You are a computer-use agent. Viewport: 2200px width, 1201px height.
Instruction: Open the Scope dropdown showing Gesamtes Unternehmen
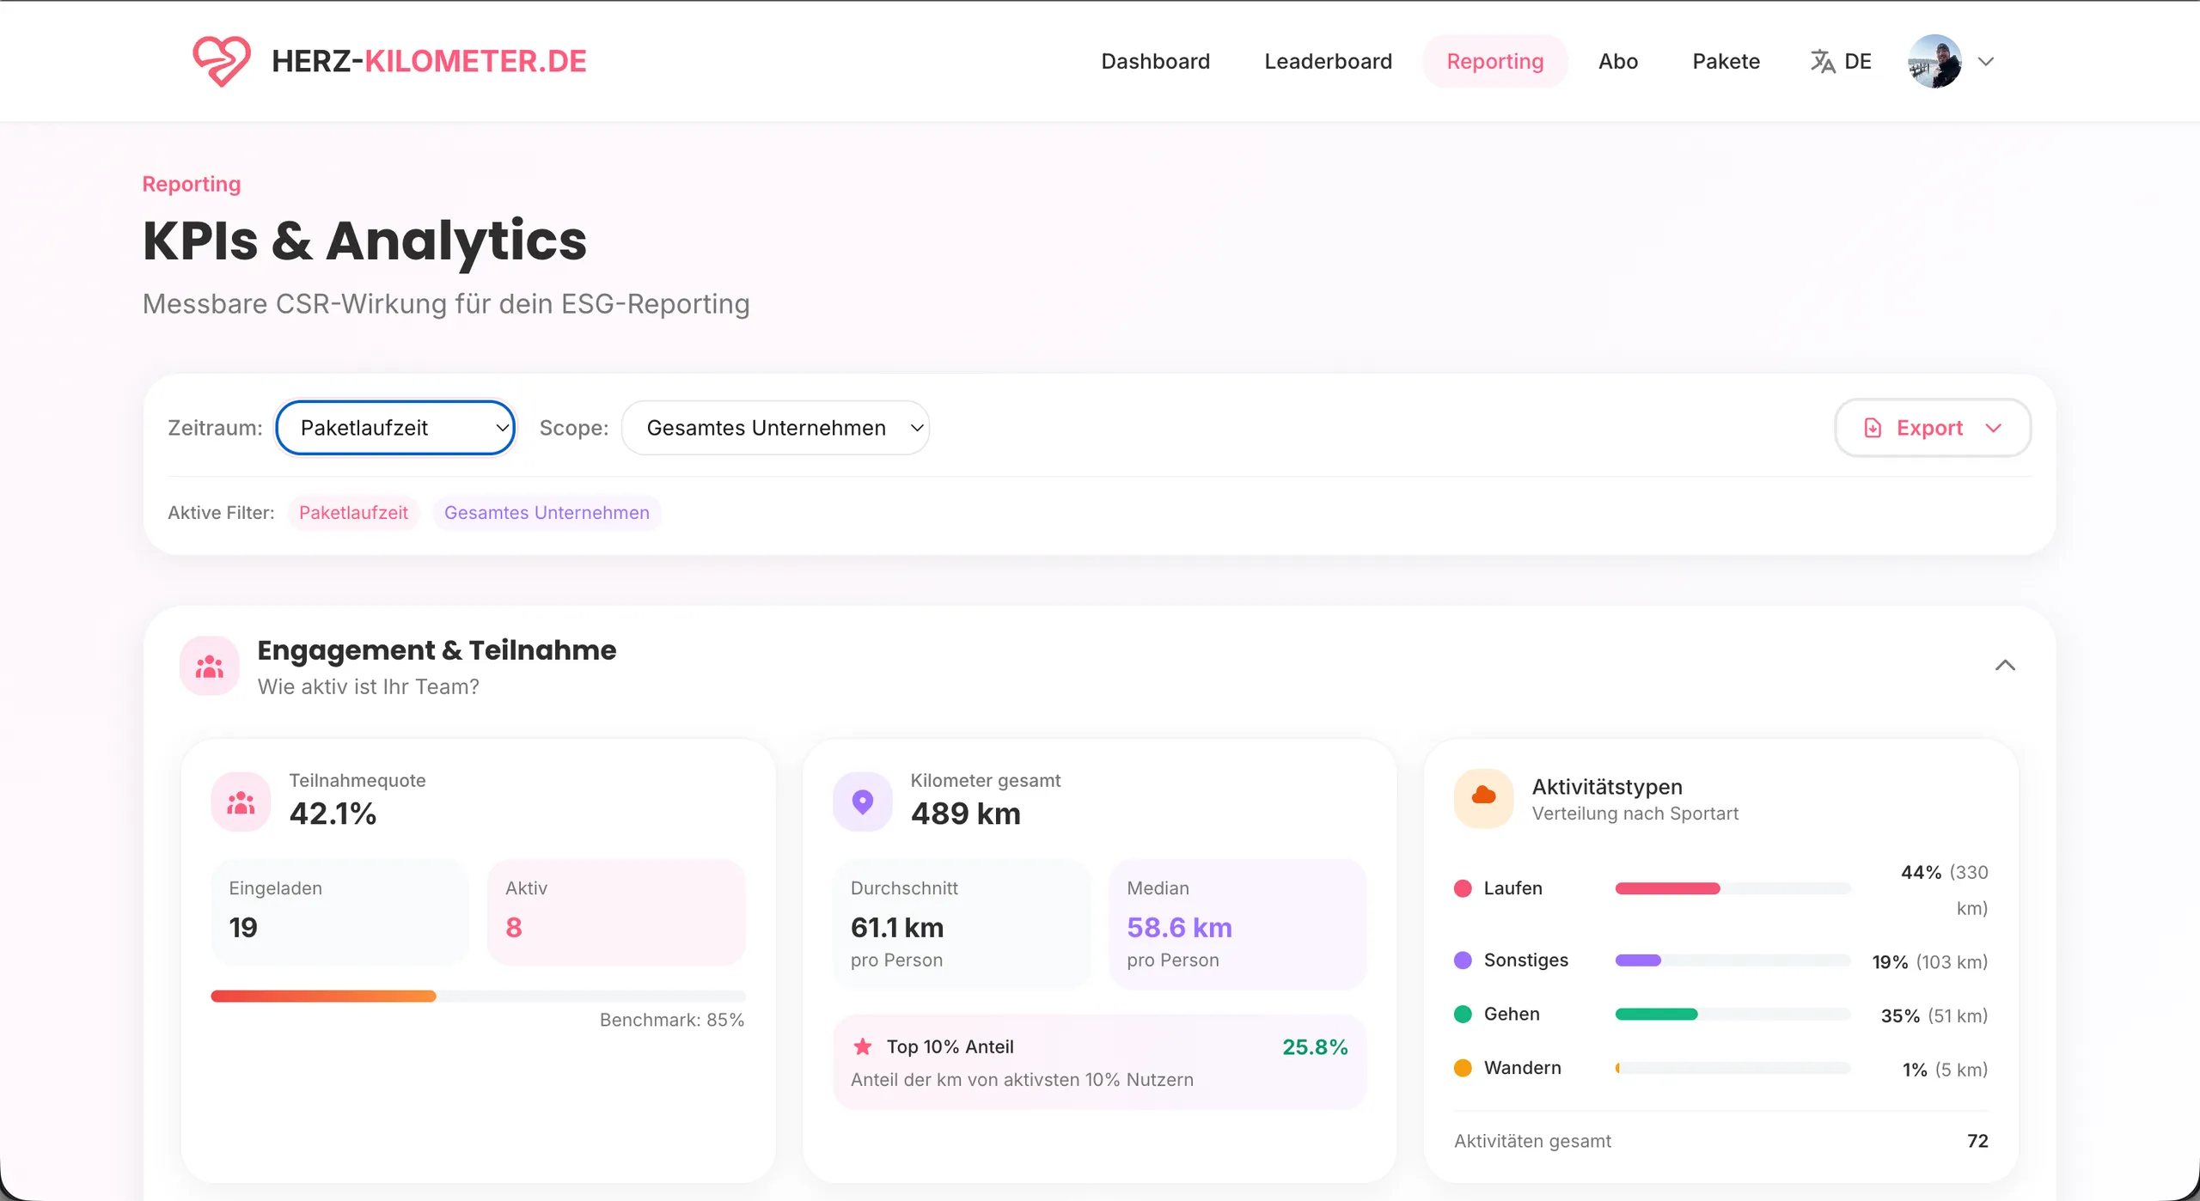(x=774, y=427)
